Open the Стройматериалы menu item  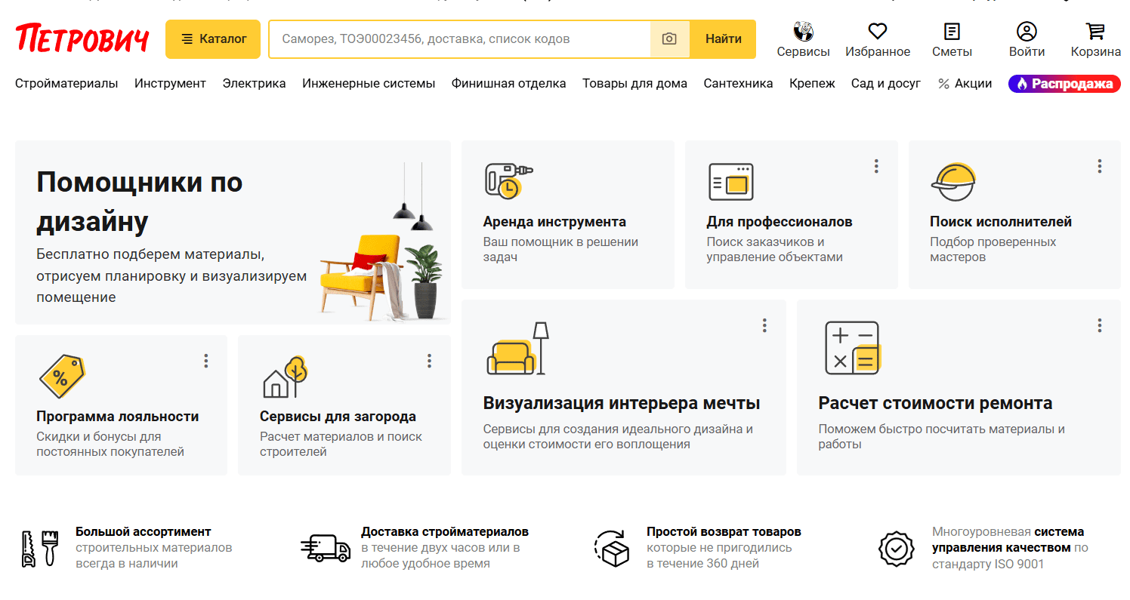point(66,83)
